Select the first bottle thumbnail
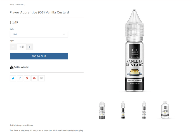This screenshot has height=134, width=193. pyautogui.click(x=102, y=110)
